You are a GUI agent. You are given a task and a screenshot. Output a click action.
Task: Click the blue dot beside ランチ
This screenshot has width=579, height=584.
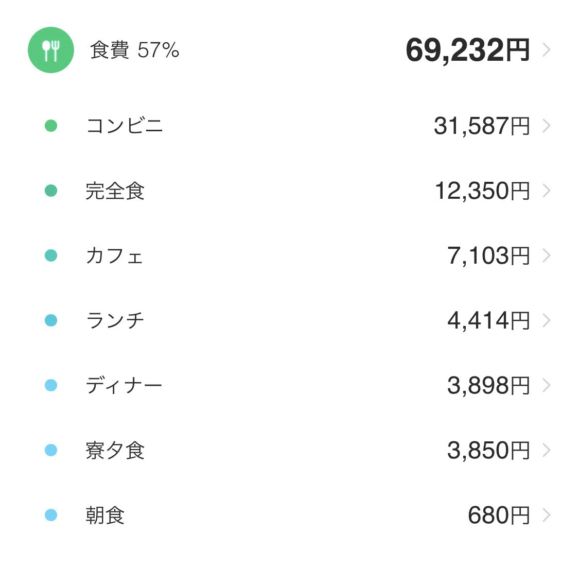click(51, 320)
